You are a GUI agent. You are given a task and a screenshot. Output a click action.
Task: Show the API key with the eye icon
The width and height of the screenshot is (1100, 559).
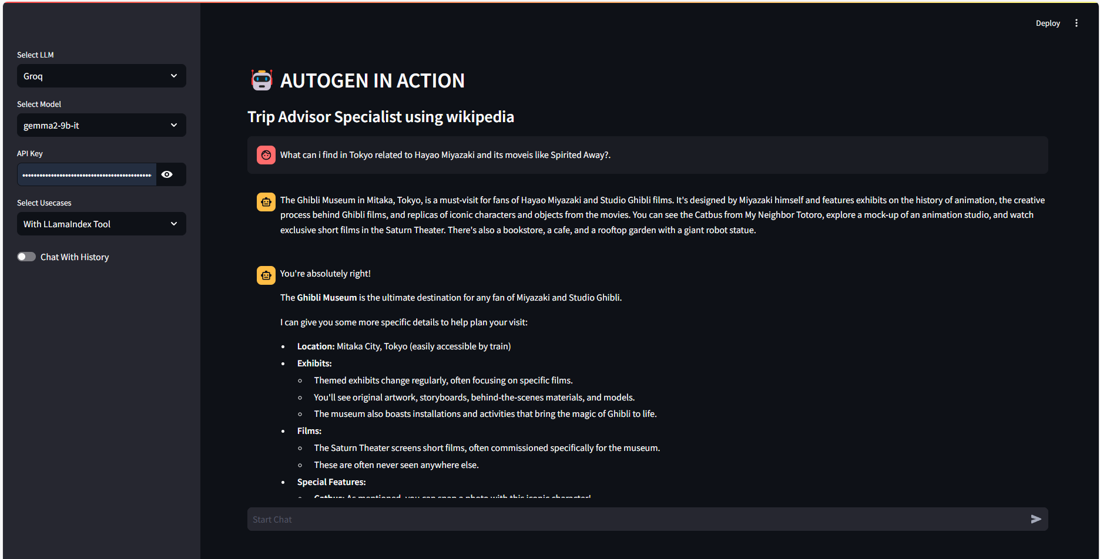pos(167,174)
